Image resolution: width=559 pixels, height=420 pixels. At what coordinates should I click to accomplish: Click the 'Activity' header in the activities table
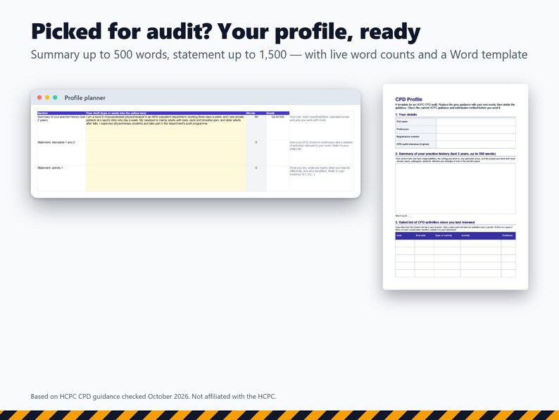coord(480,235)
